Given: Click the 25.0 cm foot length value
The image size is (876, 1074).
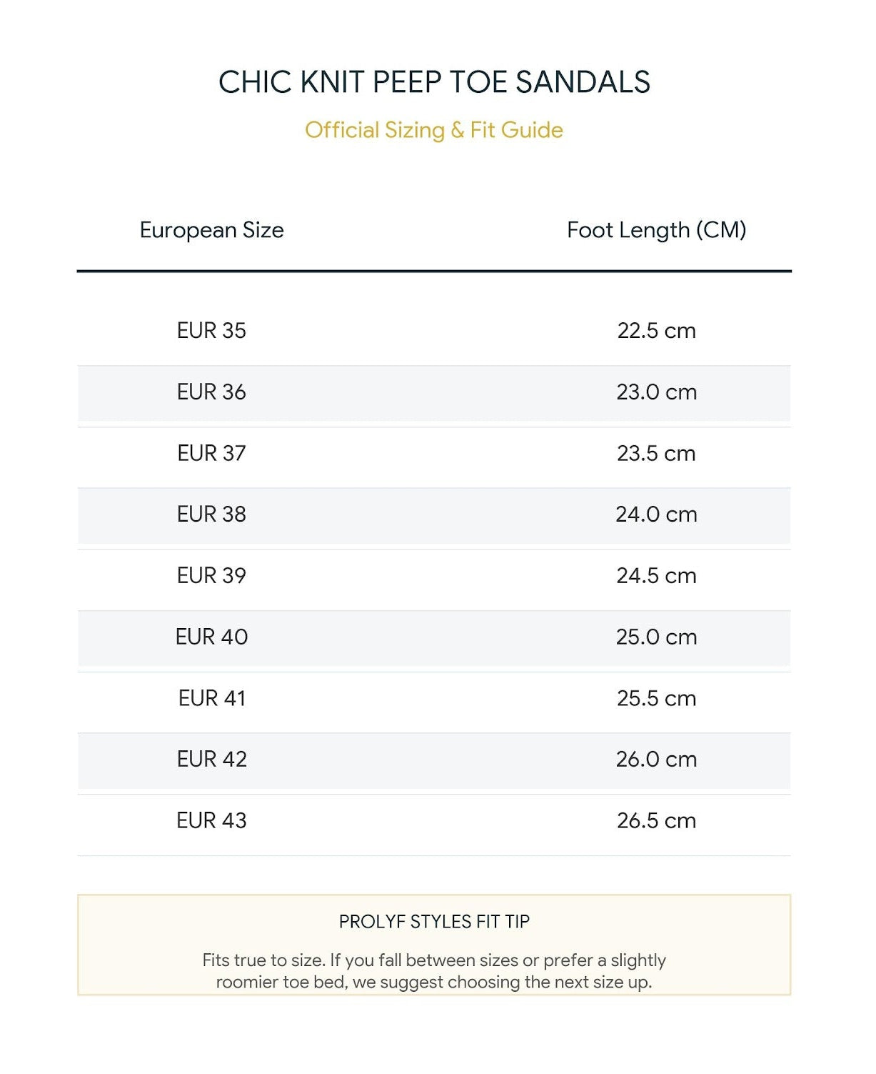Looking at the screenshot, I should click(x=656, y=637).
